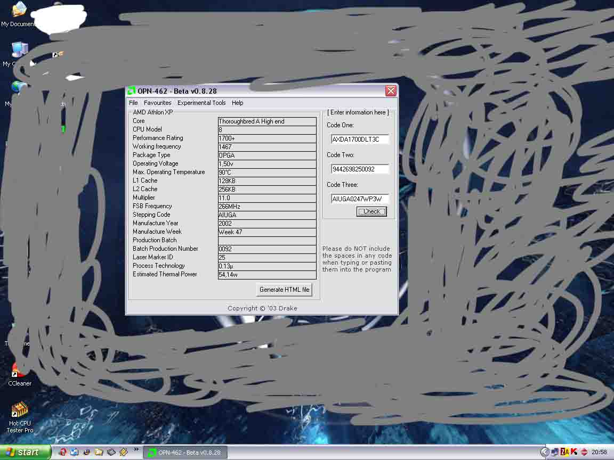The width and height of the screenshot is (614, 460).
Task: Open the Help menu
Action: (237, 103)
